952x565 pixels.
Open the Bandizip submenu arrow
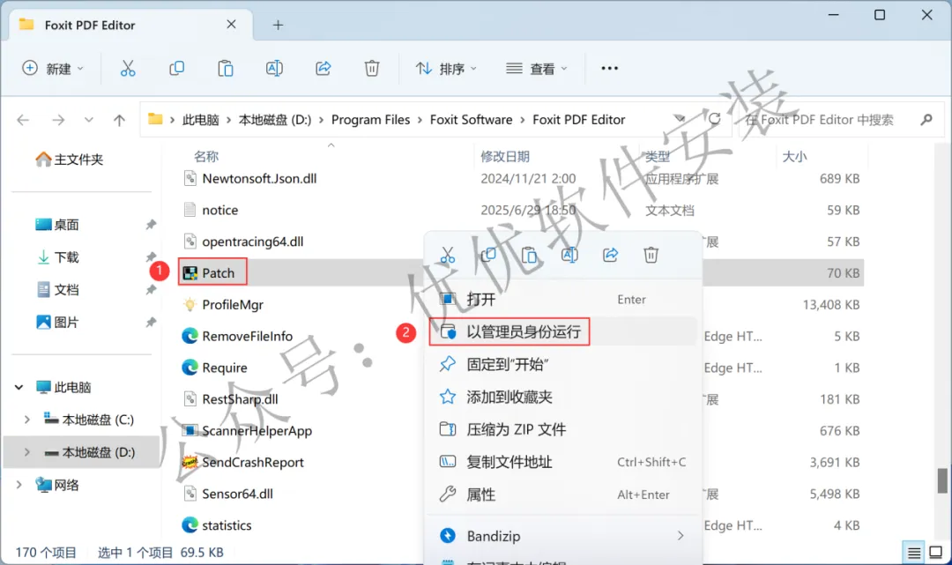[x=681, y=536]
